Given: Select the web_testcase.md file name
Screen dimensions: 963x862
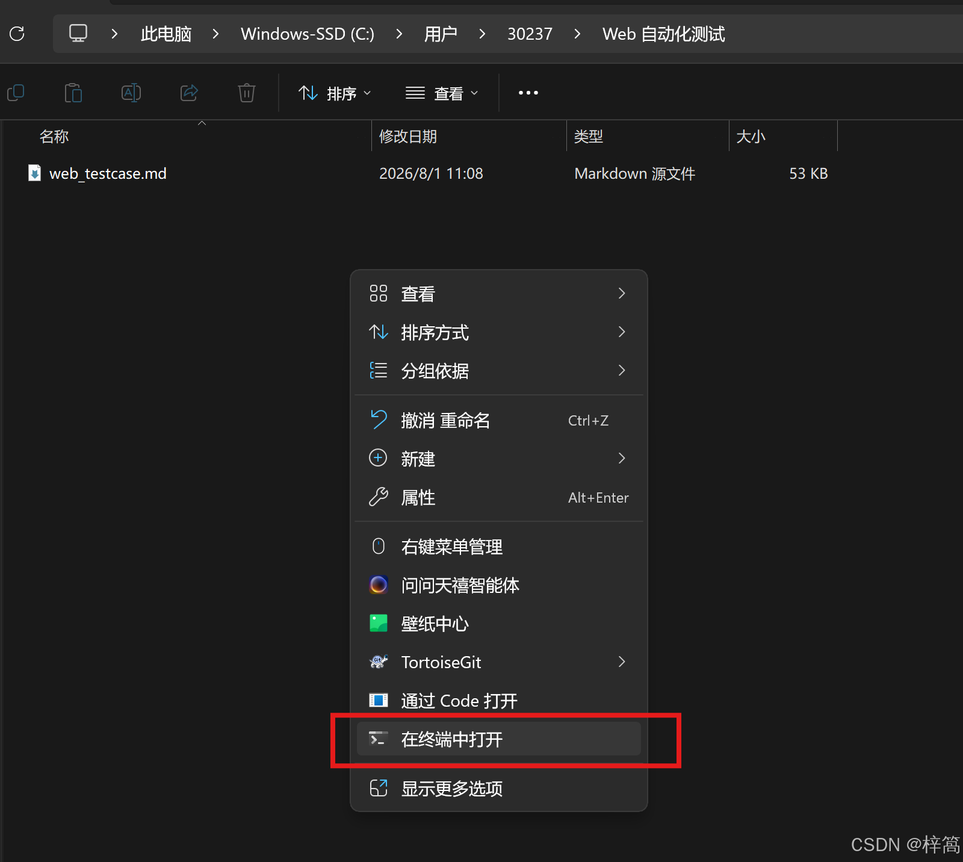Looking at the screenshot, I should (x=108, y=173).
